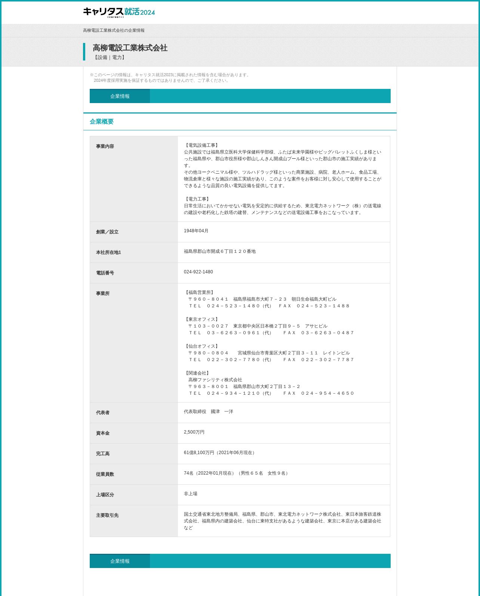The width and height of the screenshot is (480, 596).
Task: Click the 本社所在地1 row label
Action: (x=108, y=252)
